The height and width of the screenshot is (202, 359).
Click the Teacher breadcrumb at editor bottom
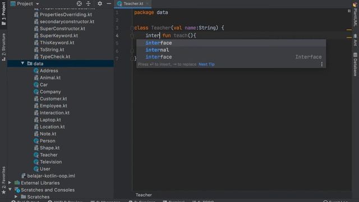point(144,195)
